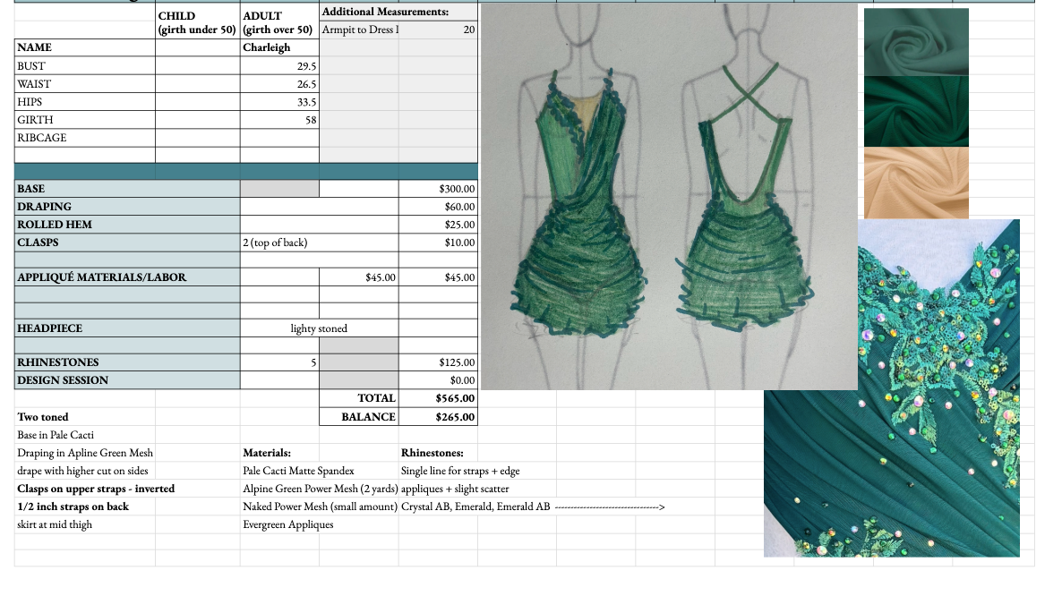Select the DESIGN SESSION price $0.00

point(438,380)
